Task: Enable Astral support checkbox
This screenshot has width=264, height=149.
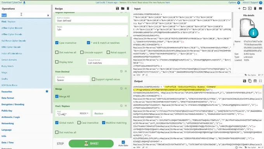Action: point(108,52)
